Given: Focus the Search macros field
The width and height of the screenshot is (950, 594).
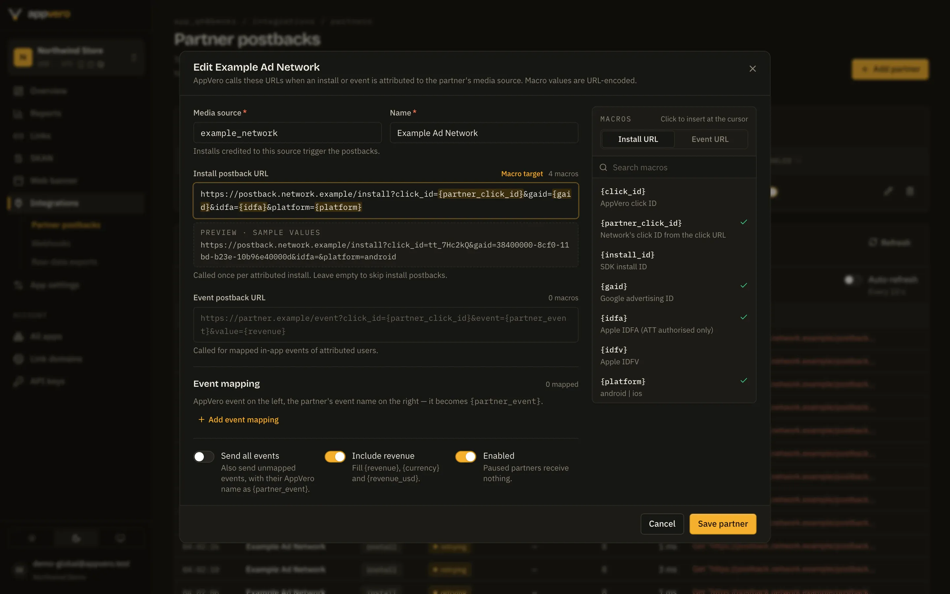Looking at the screenshot, I should click(674, 167).
